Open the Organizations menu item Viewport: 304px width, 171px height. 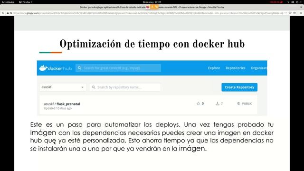coord(259,68)
